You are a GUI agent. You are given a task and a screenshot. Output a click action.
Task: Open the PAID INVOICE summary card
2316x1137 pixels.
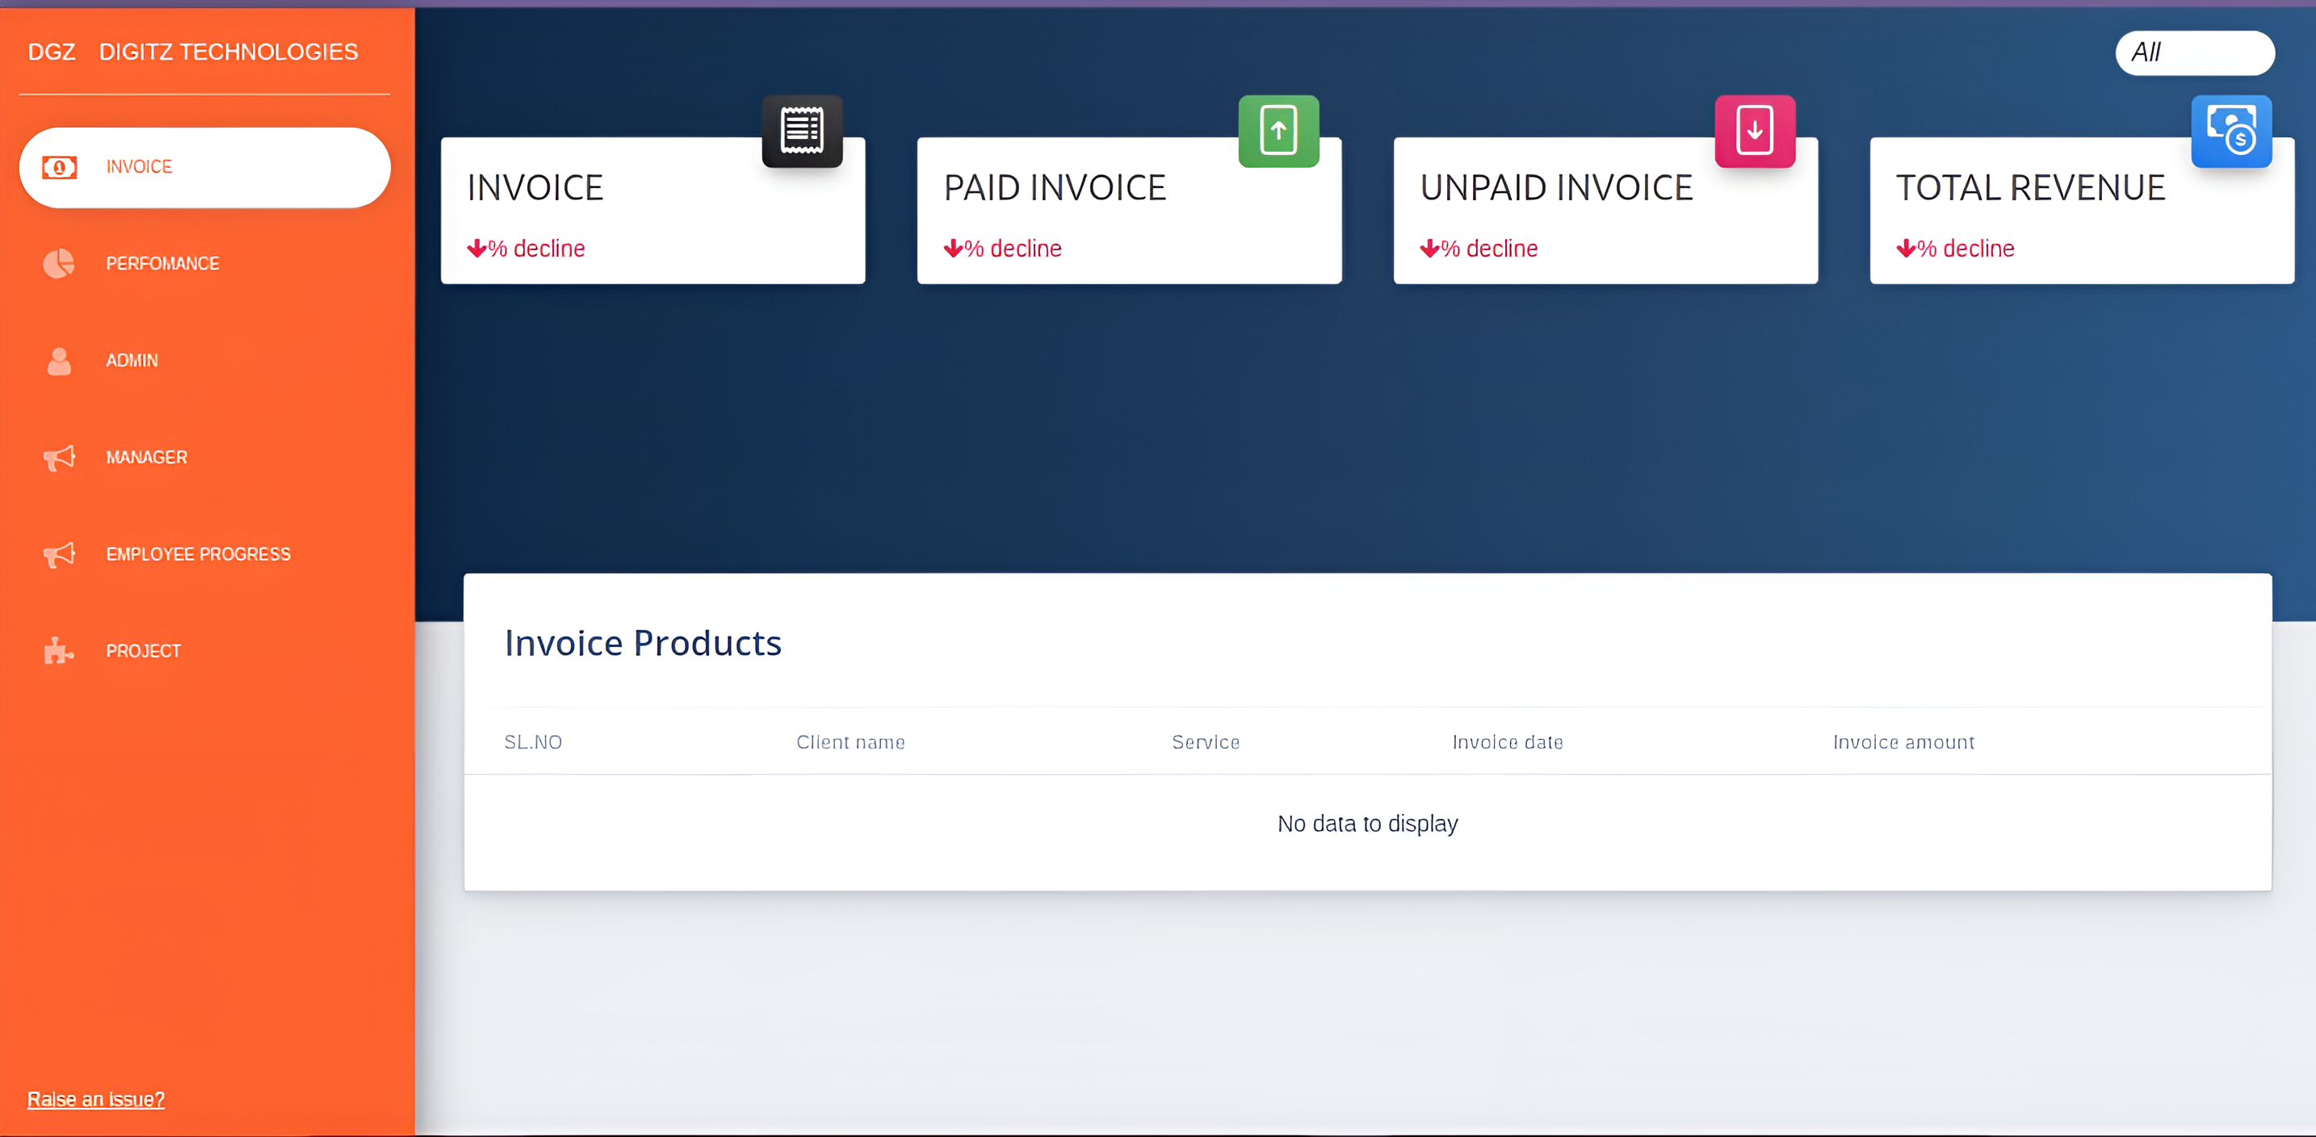[1129, 210]
